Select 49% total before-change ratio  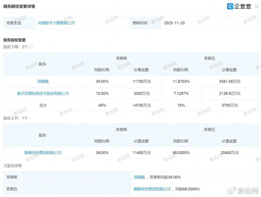102,105
